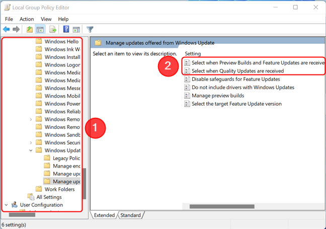This screenshot has height=229, width=326.
Task: Click policy icon beside Manage preview builds
Action: coord(187,96)
